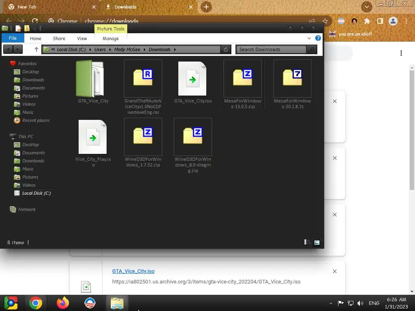Viewport: 415px width, 311px height.
Task: Open the Chrome profile avatar button
Action: pyautogui.click(x=393, y=21)
